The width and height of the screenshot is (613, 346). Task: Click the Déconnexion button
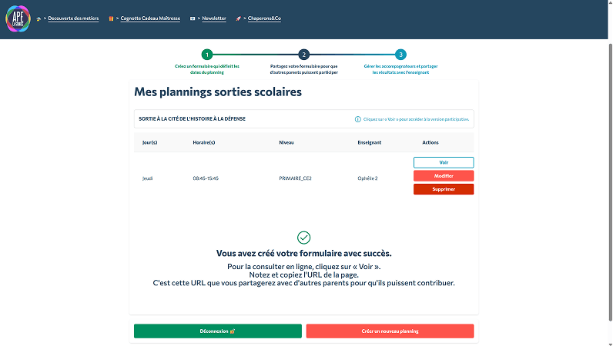click(218, 331)
